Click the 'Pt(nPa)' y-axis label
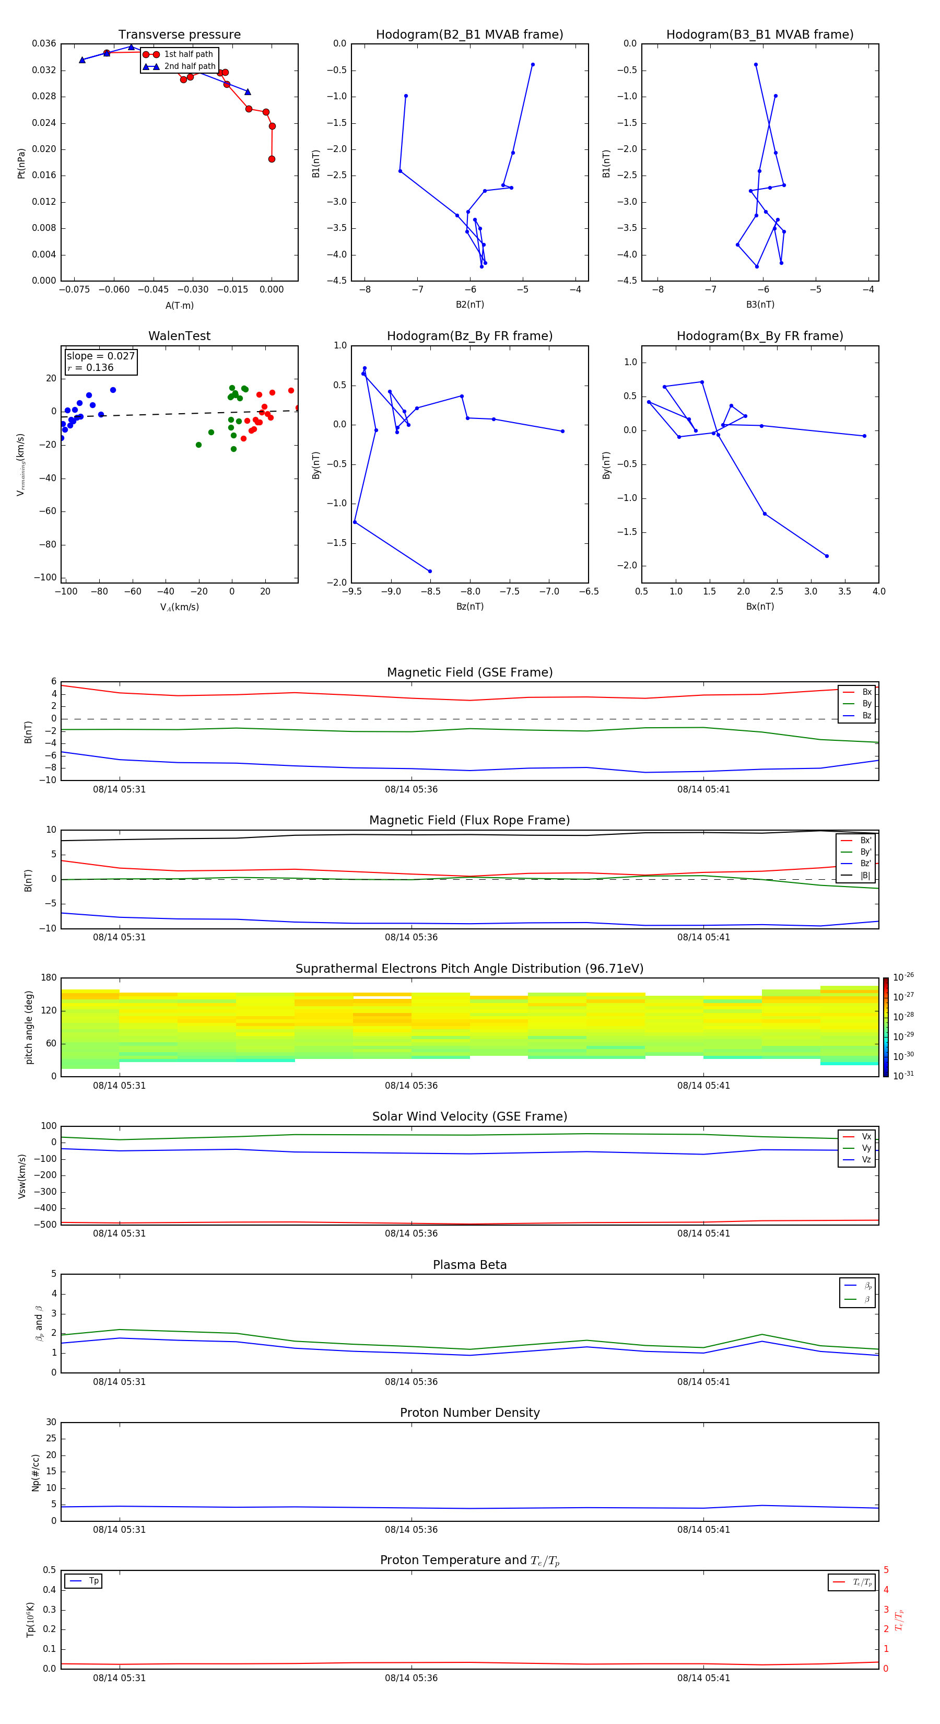940x1724 pixels. point(21,162)
